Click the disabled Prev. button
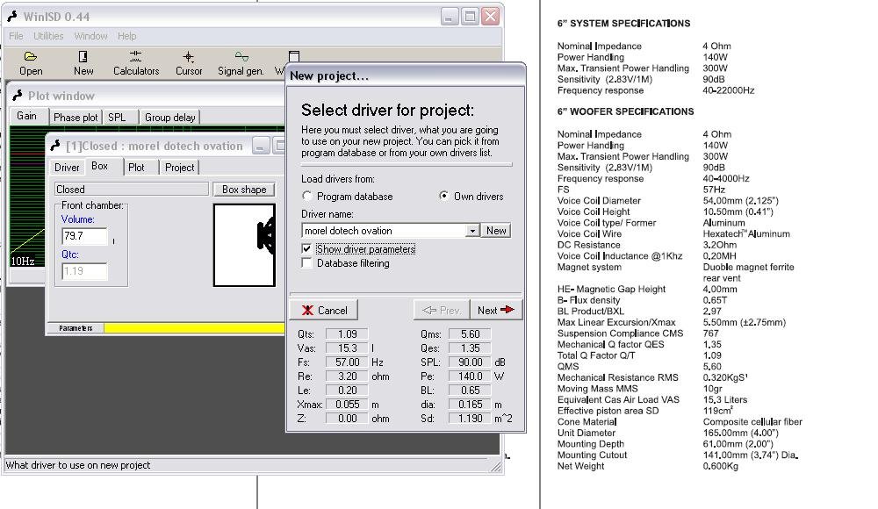This screenshot has height=509, width=878. 442,310
